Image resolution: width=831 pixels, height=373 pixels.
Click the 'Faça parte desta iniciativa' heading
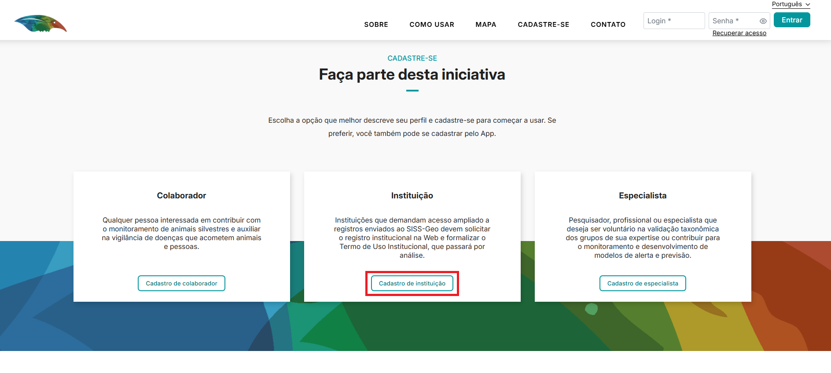[x=412, y=75]
